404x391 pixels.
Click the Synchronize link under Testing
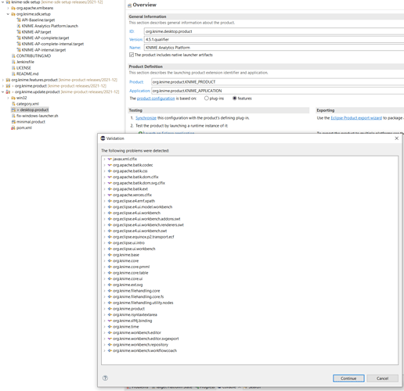click(x=146, y=118)
